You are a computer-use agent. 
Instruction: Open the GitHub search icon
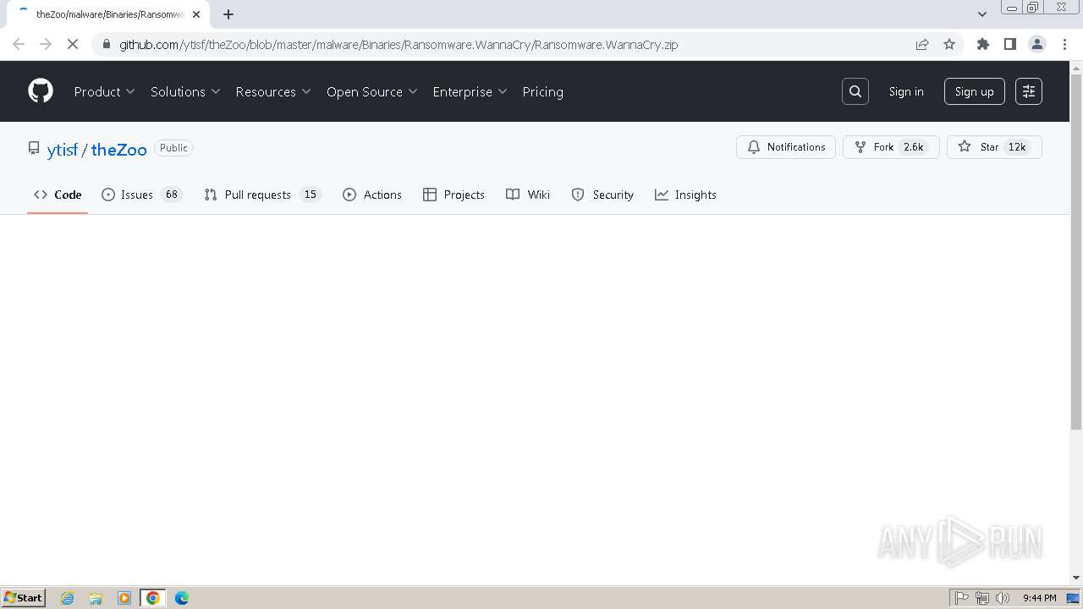coord(855,91)
